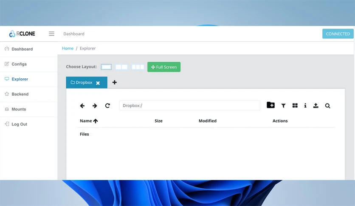Click the Modified column header
The width and height of the screenshot is (355, 206).
coord(208,121)
